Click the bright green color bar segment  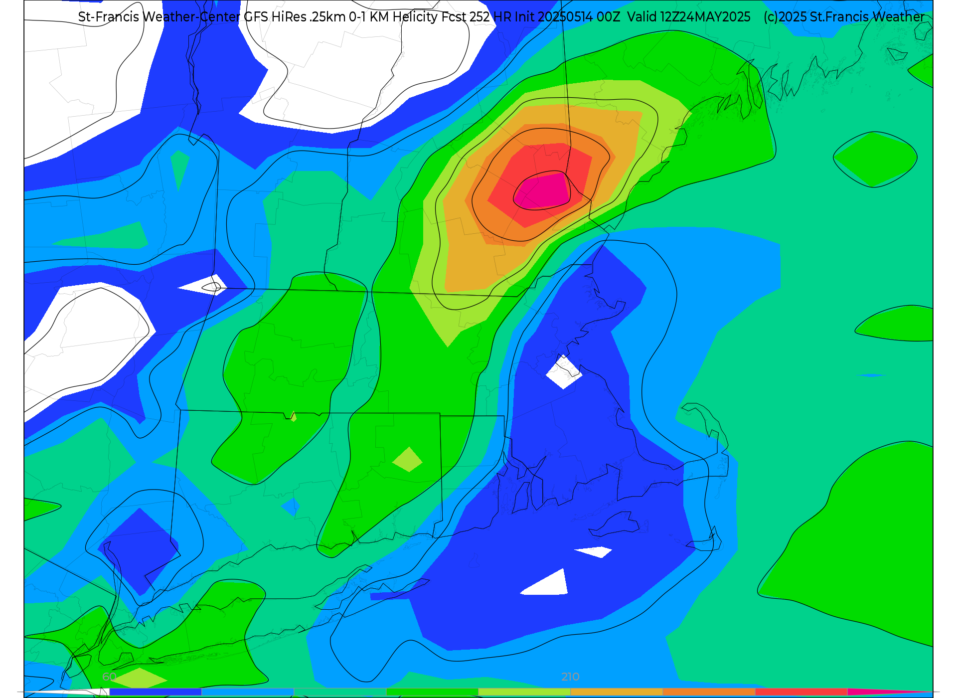pyautogui.click(x=432, y=692)
